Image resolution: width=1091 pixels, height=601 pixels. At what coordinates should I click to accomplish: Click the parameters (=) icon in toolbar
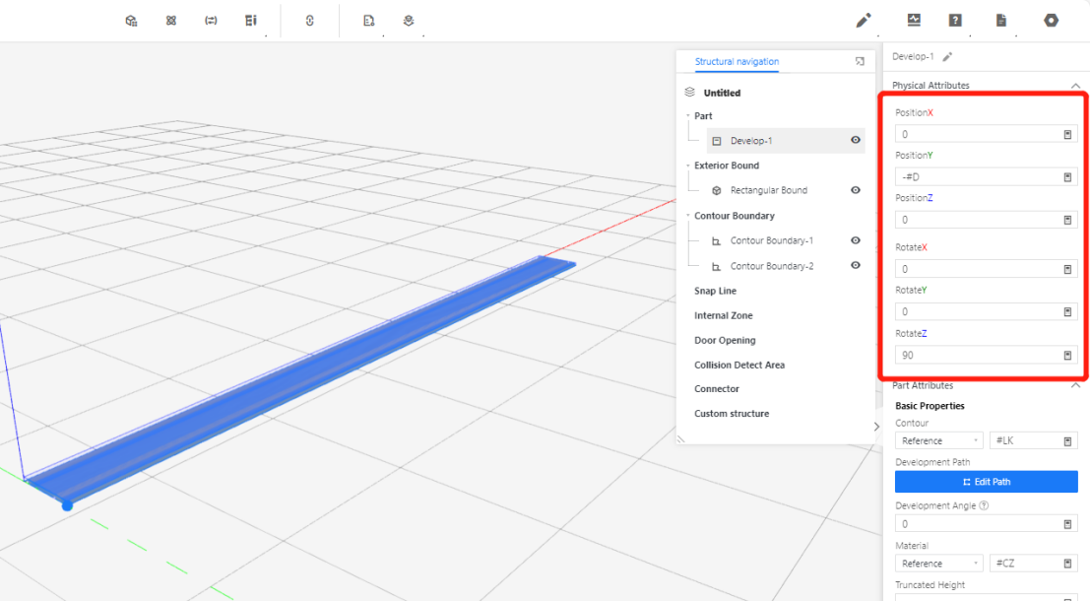coord(211,20)
